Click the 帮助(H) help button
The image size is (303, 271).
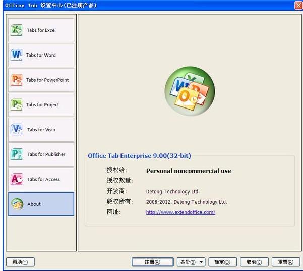coord(20,262)
